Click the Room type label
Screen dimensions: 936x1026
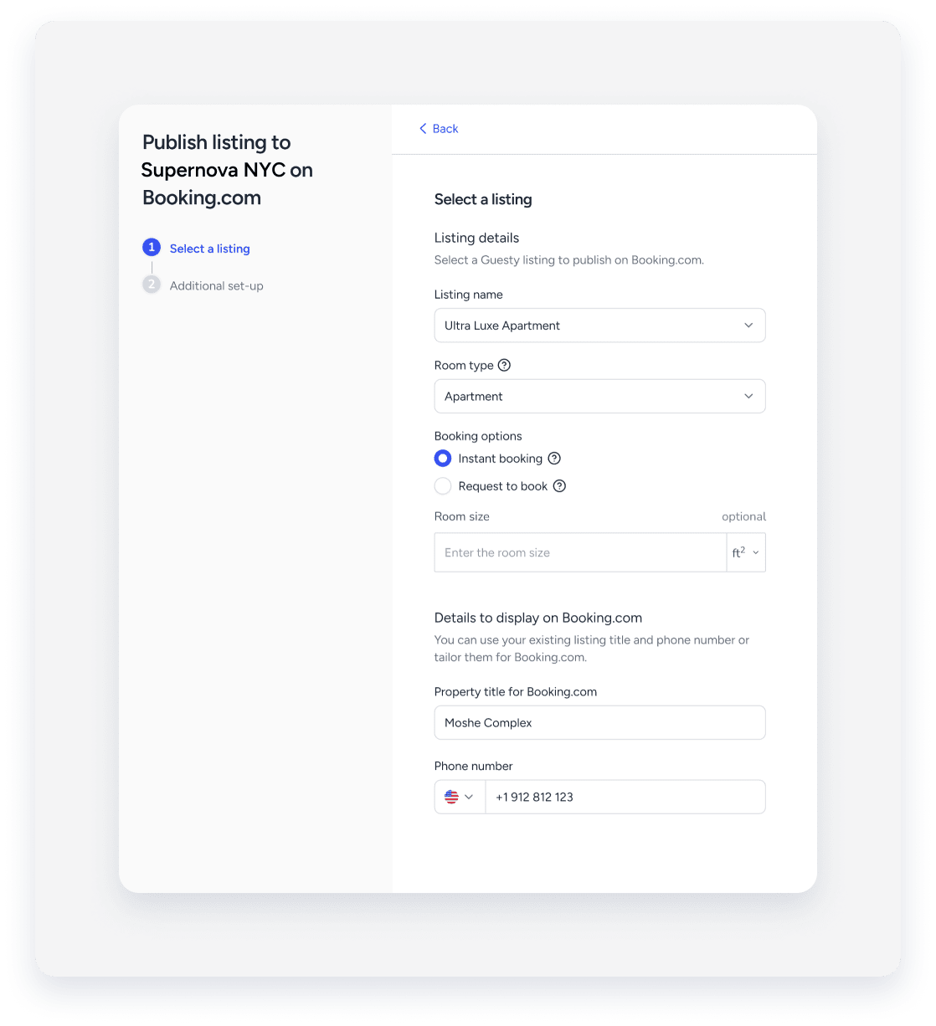(x=464, y=366)
